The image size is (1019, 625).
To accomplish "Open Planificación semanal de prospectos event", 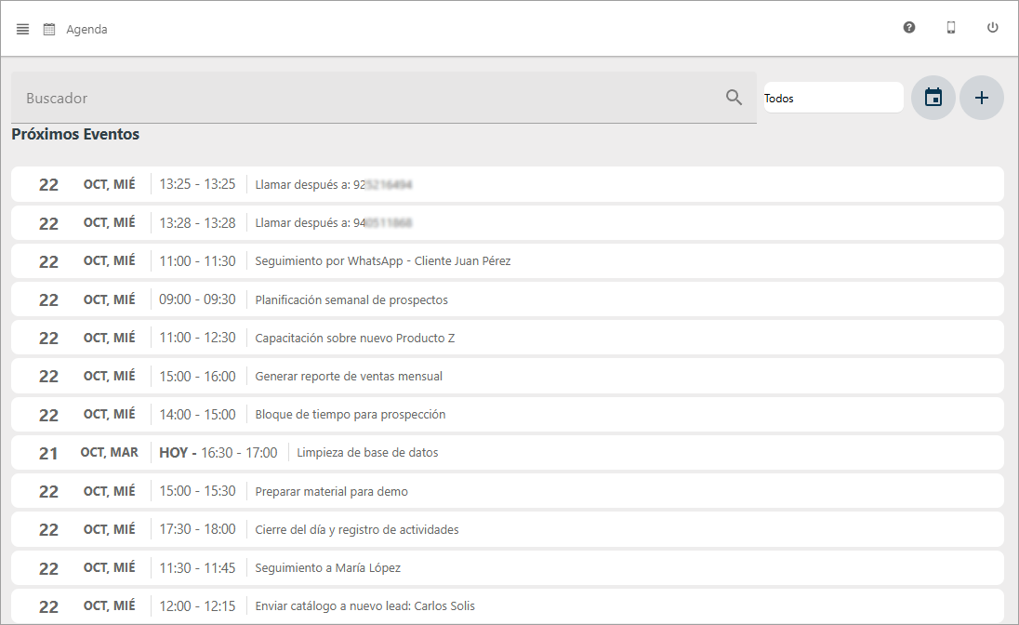I will point(351,300).
